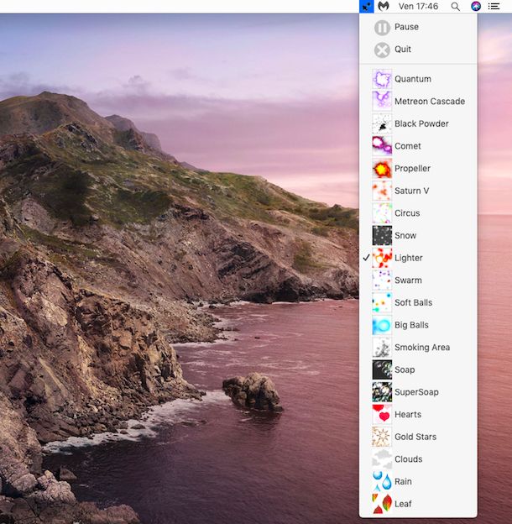Click the Rain droplets icon
Image resolution: width=512 pixels, height=524 pixels.
(382, 481)
